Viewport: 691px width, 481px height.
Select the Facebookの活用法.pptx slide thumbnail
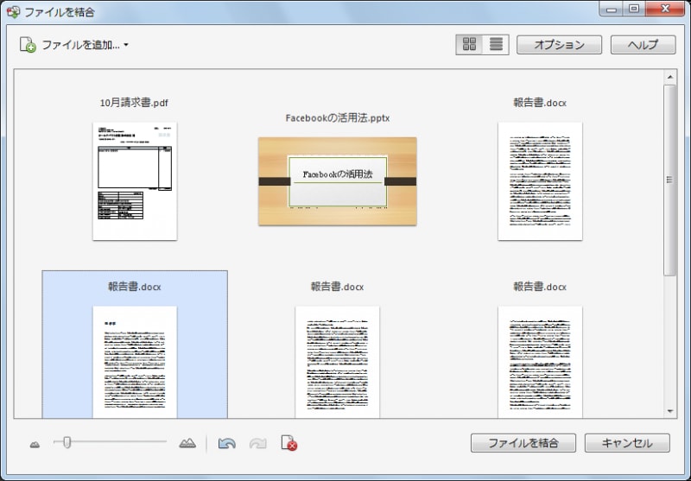(x=338, y=181)
